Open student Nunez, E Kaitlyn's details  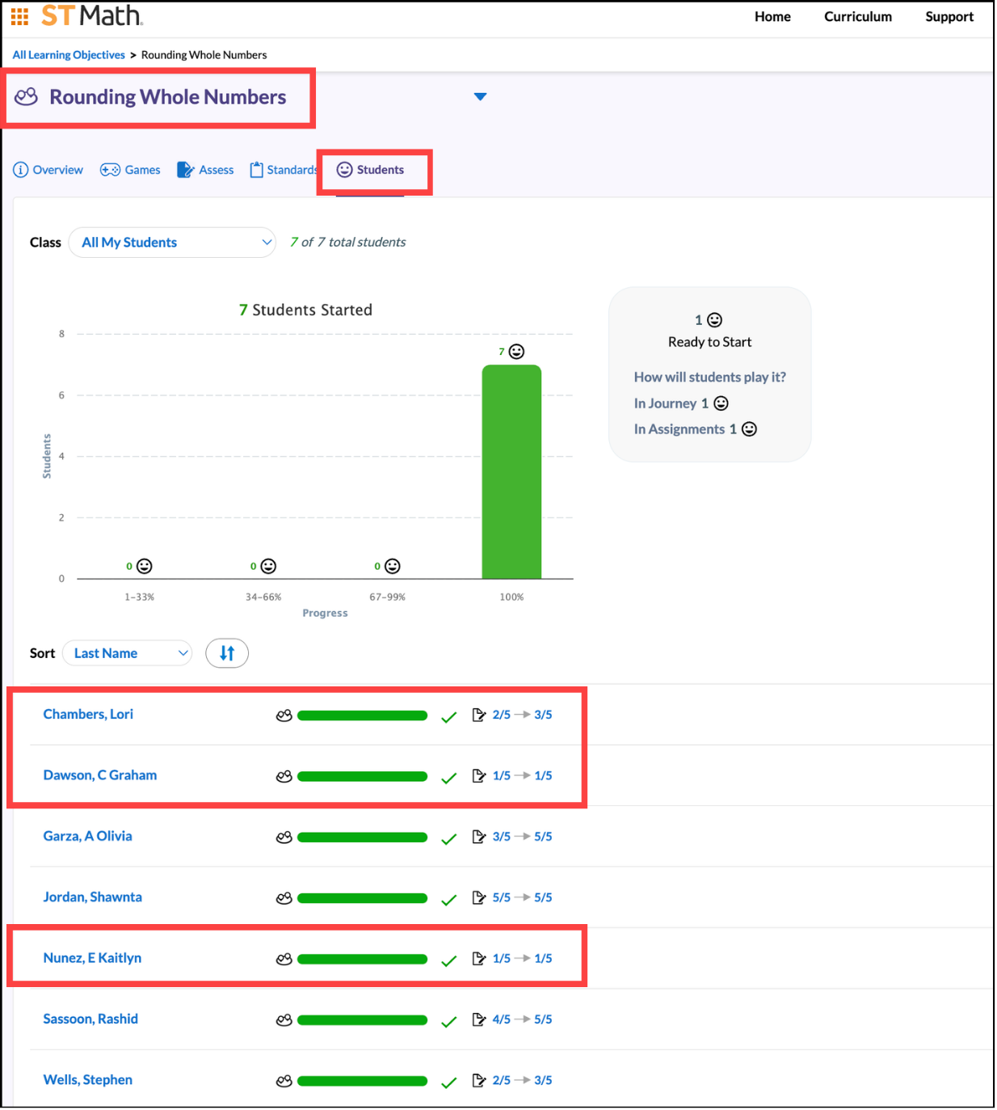click(92, 958)
